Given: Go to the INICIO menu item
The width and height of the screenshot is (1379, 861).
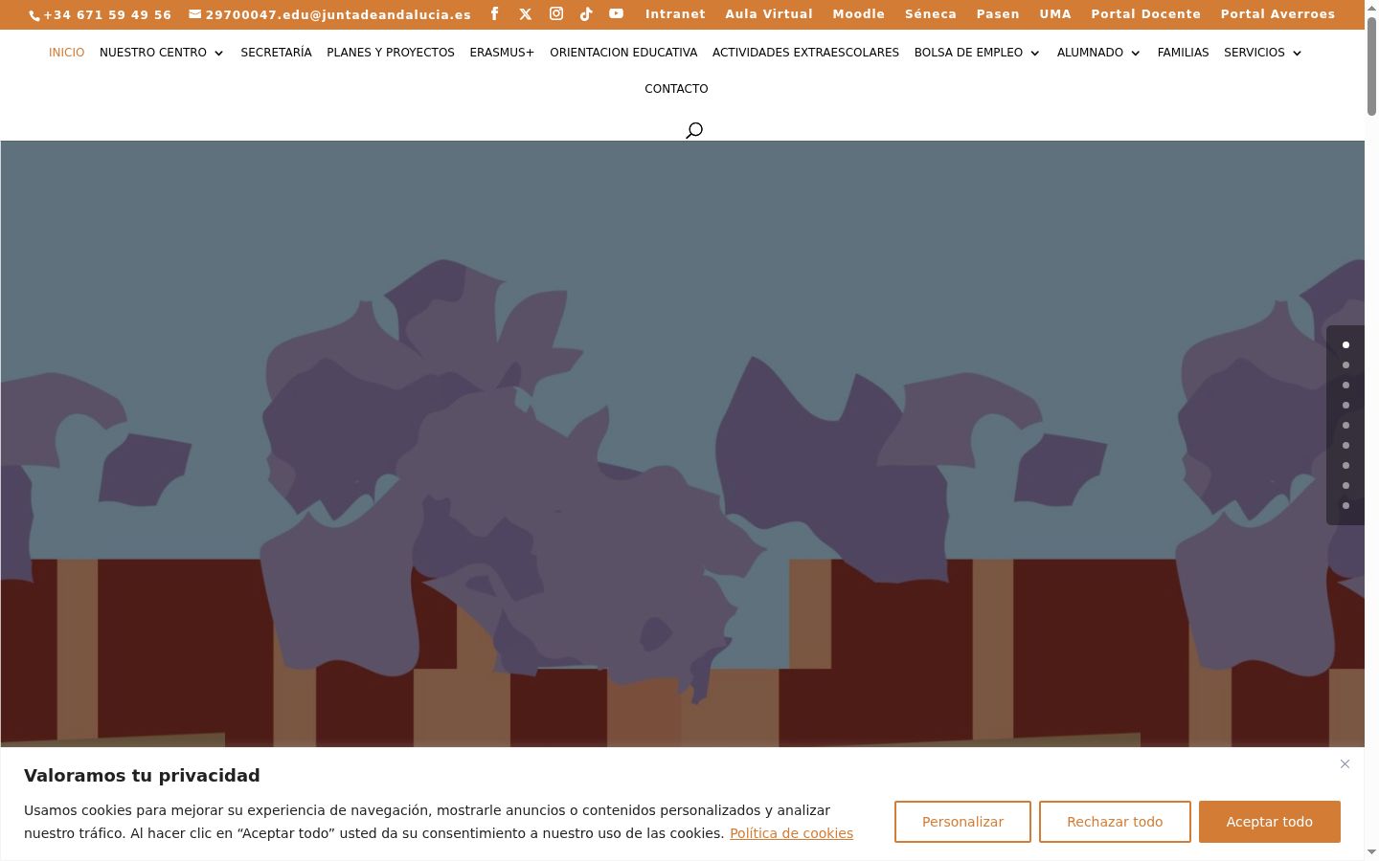Looking at the screenshot, I should click(66, 53).
